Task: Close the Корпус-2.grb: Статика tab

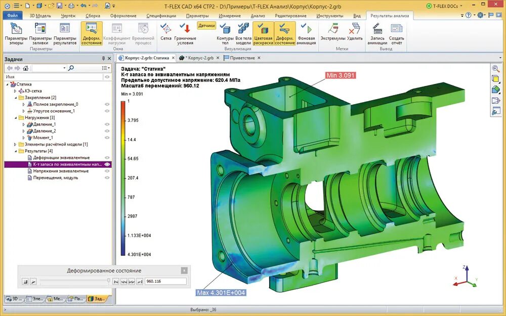Action: (x=173, y=58)
